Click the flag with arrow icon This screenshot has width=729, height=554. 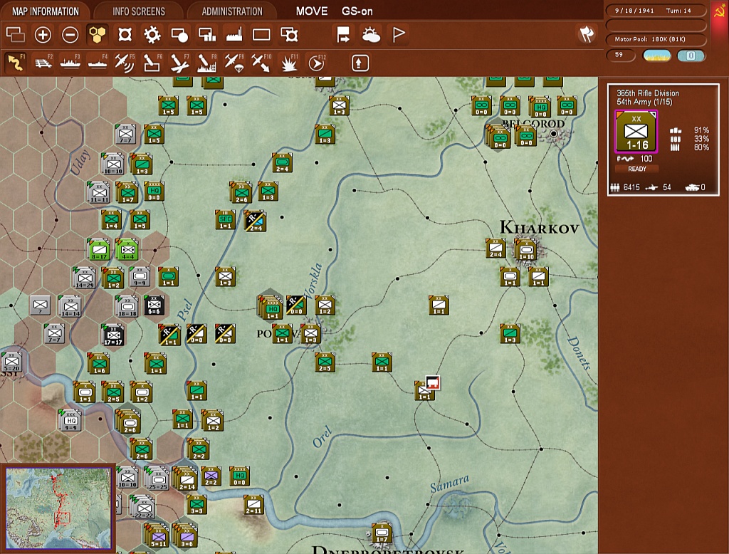[343, 34]
